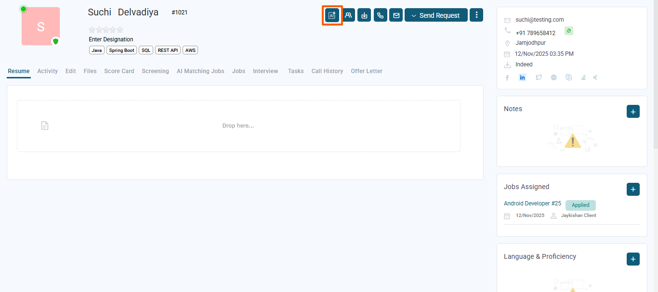Open WhatsApp chat icon beside phone number
Viewport: 658px width, 292px height.
tap(569, 31)
